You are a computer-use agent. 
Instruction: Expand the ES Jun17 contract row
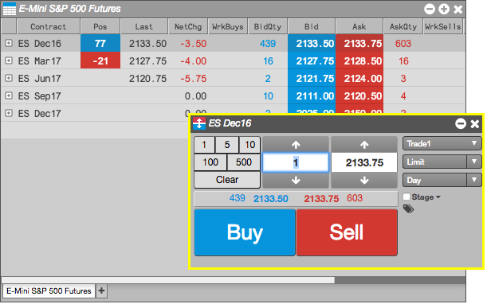pyautogui.click(x=9, y=78)
